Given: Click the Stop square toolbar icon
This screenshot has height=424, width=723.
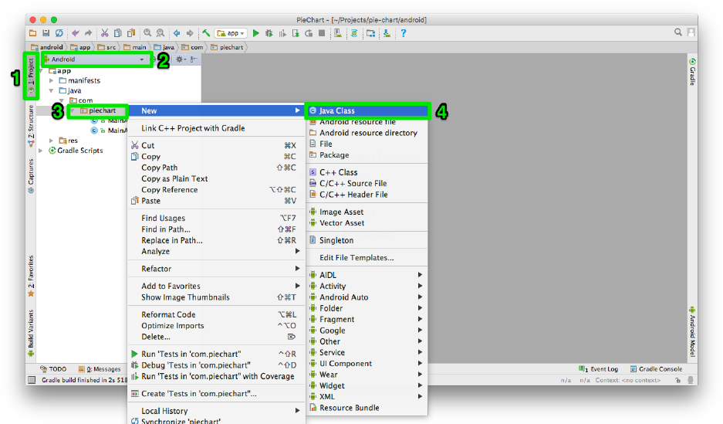Looking at the screenshot, I should [322, 33].
